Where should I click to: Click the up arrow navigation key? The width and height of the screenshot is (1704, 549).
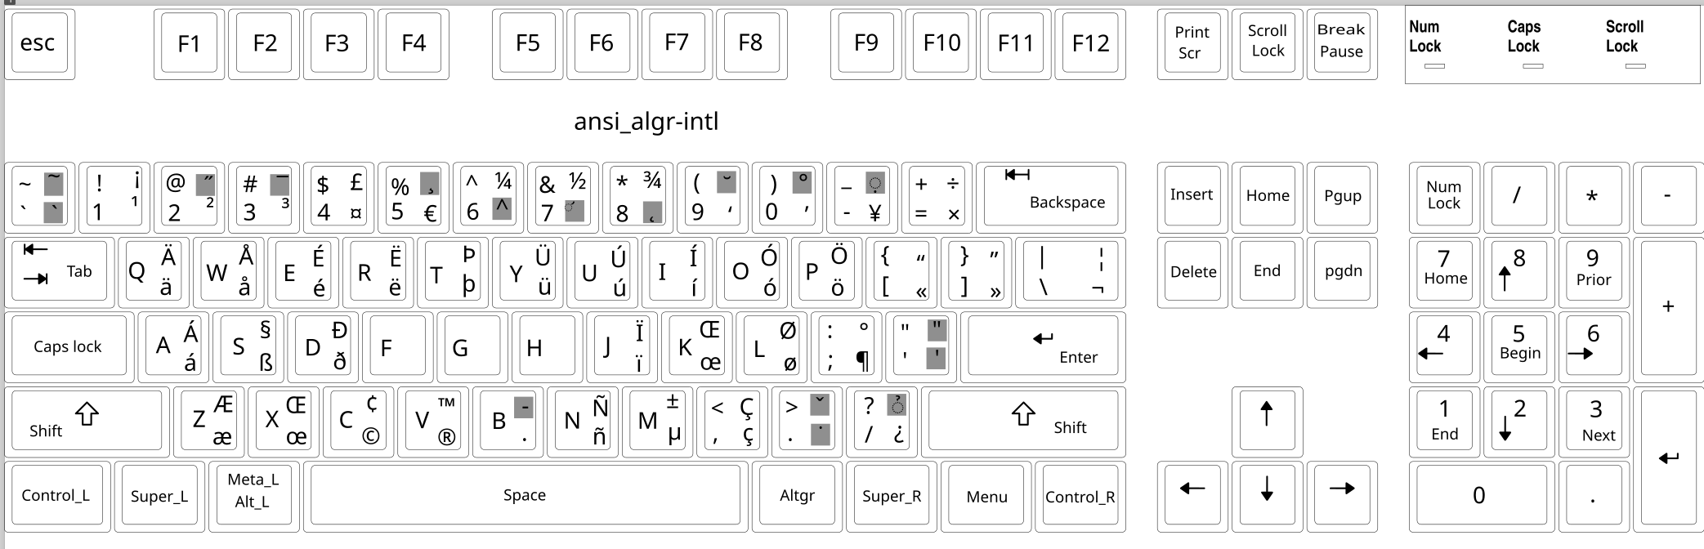click(x=1266, y=420)
